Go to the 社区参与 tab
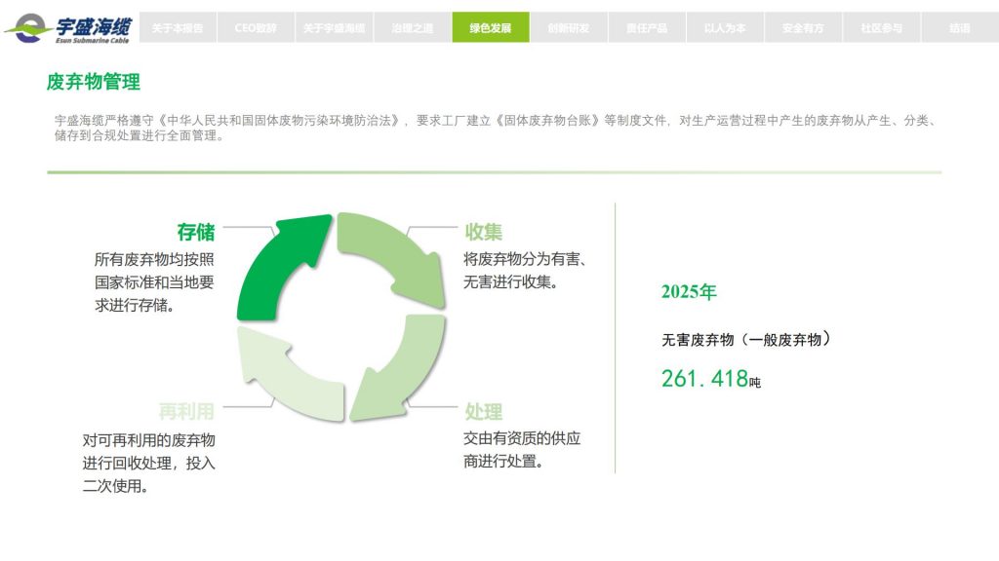 pos(881,28)
